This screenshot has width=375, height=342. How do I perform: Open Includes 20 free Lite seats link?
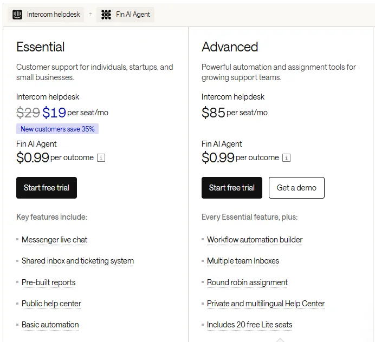250,325
